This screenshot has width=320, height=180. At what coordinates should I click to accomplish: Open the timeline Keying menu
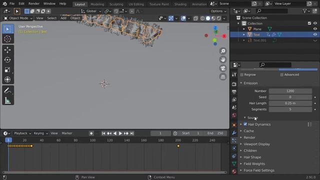tap(40, 133)
